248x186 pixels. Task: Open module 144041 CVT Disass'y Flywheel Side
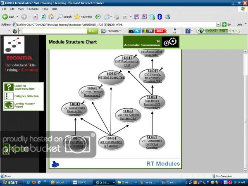coord(152,76)
